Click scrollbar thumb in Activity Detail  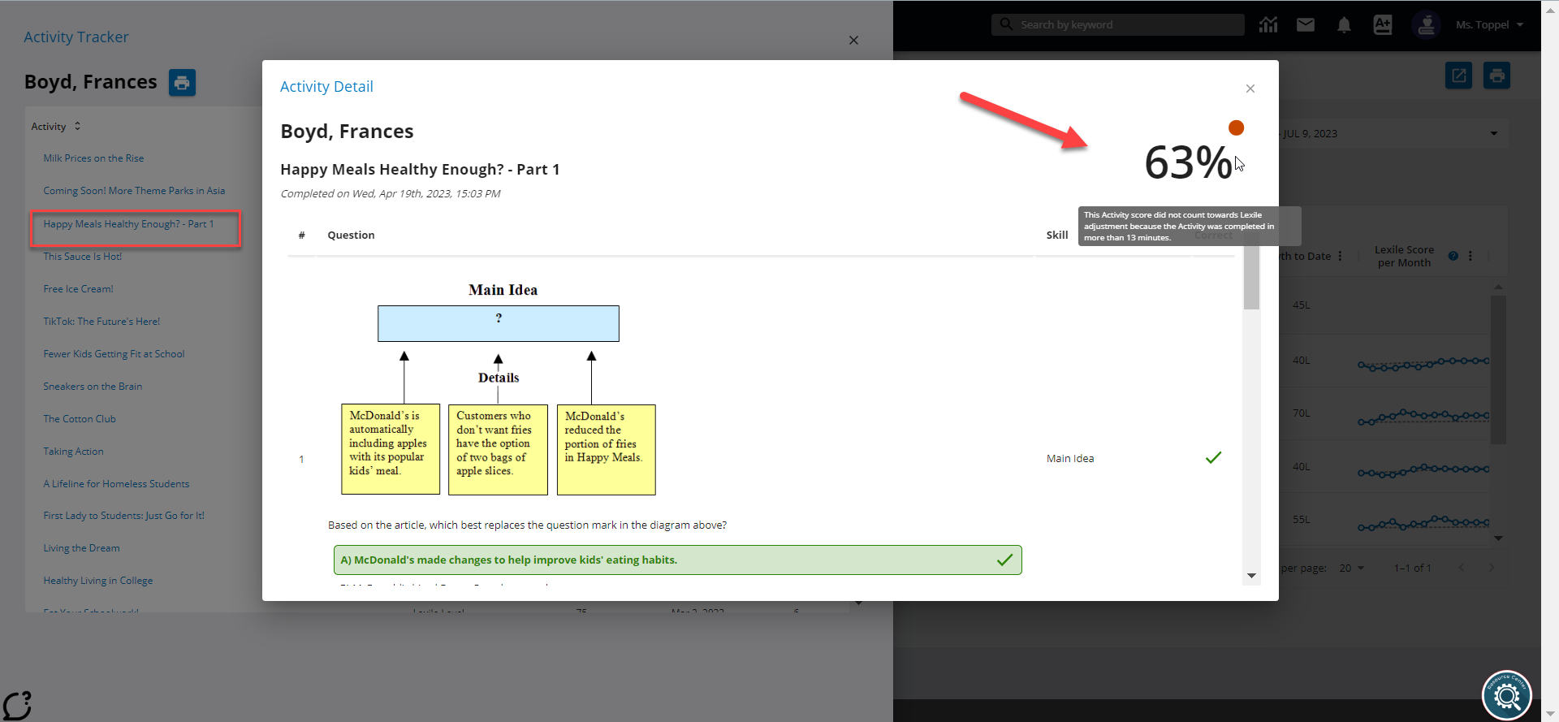tap(1251, 276)
